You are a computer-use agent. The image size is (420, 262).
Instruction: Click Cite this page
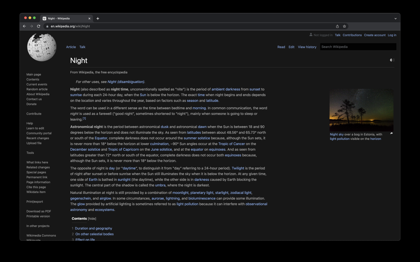[x=36, y=187]
